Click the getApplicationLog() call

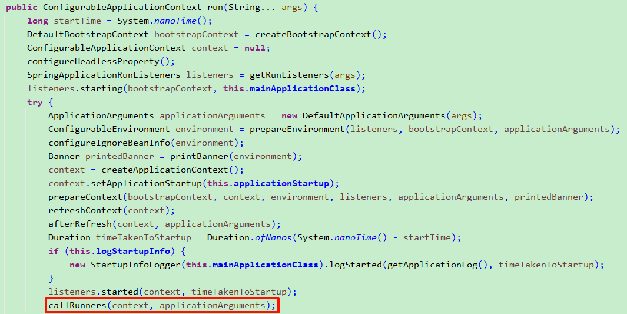pyautogui.click(x=437, y=265)
